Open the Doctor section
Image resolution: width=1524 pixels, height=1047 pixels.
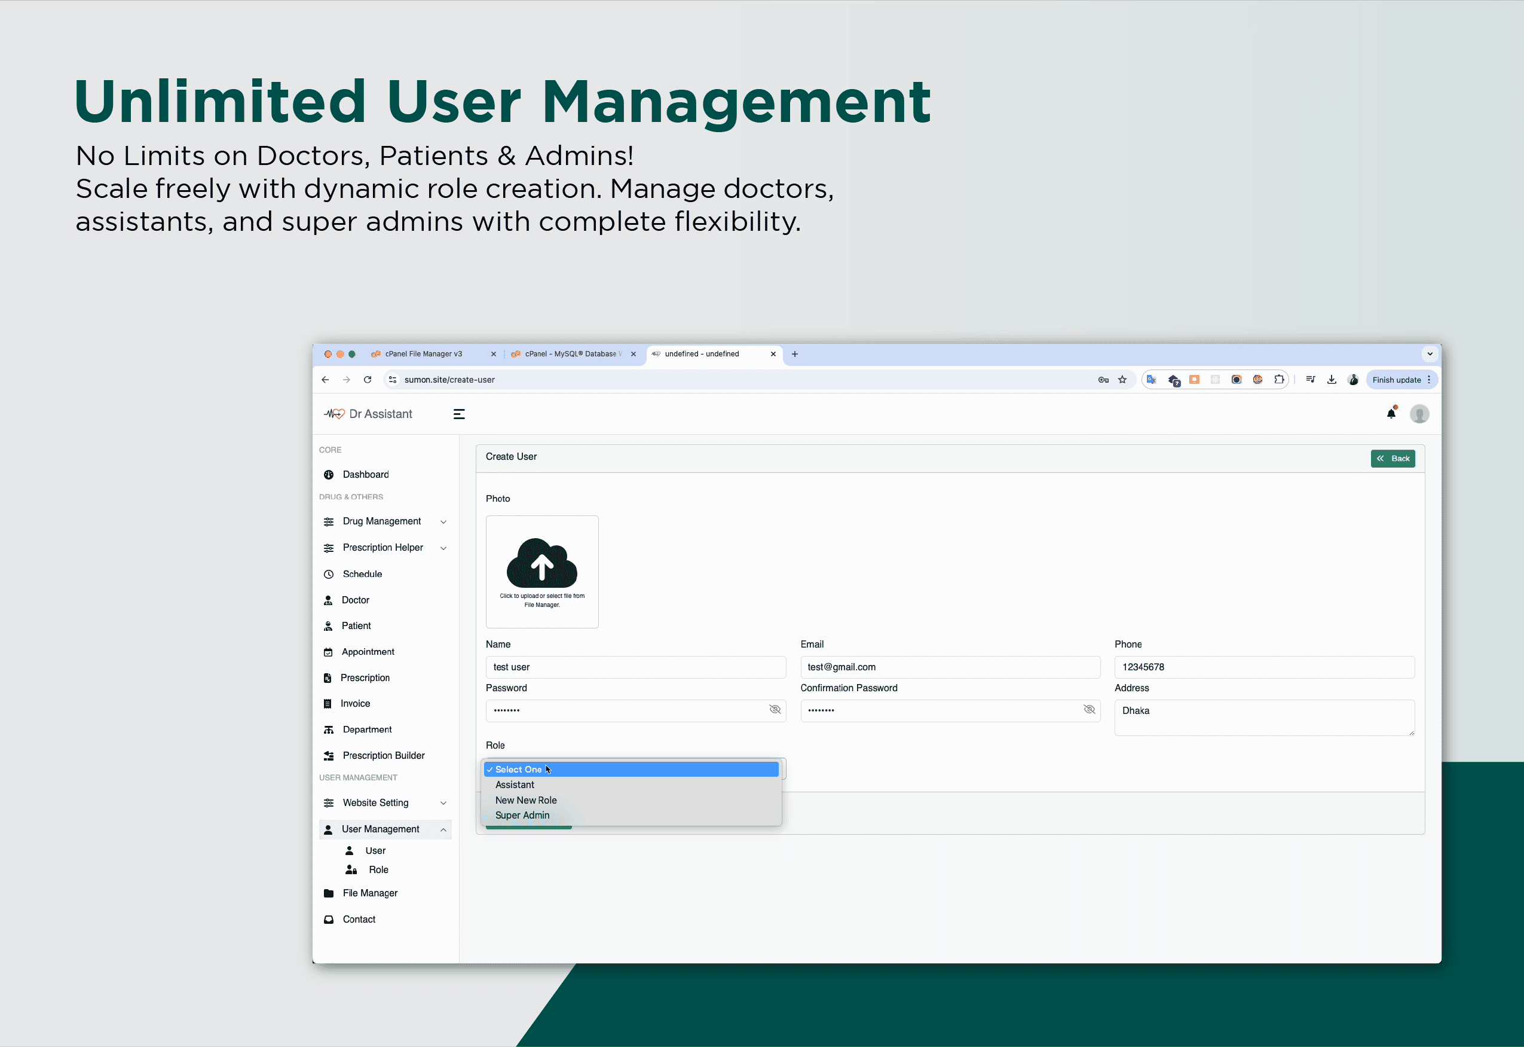point(355,600)
